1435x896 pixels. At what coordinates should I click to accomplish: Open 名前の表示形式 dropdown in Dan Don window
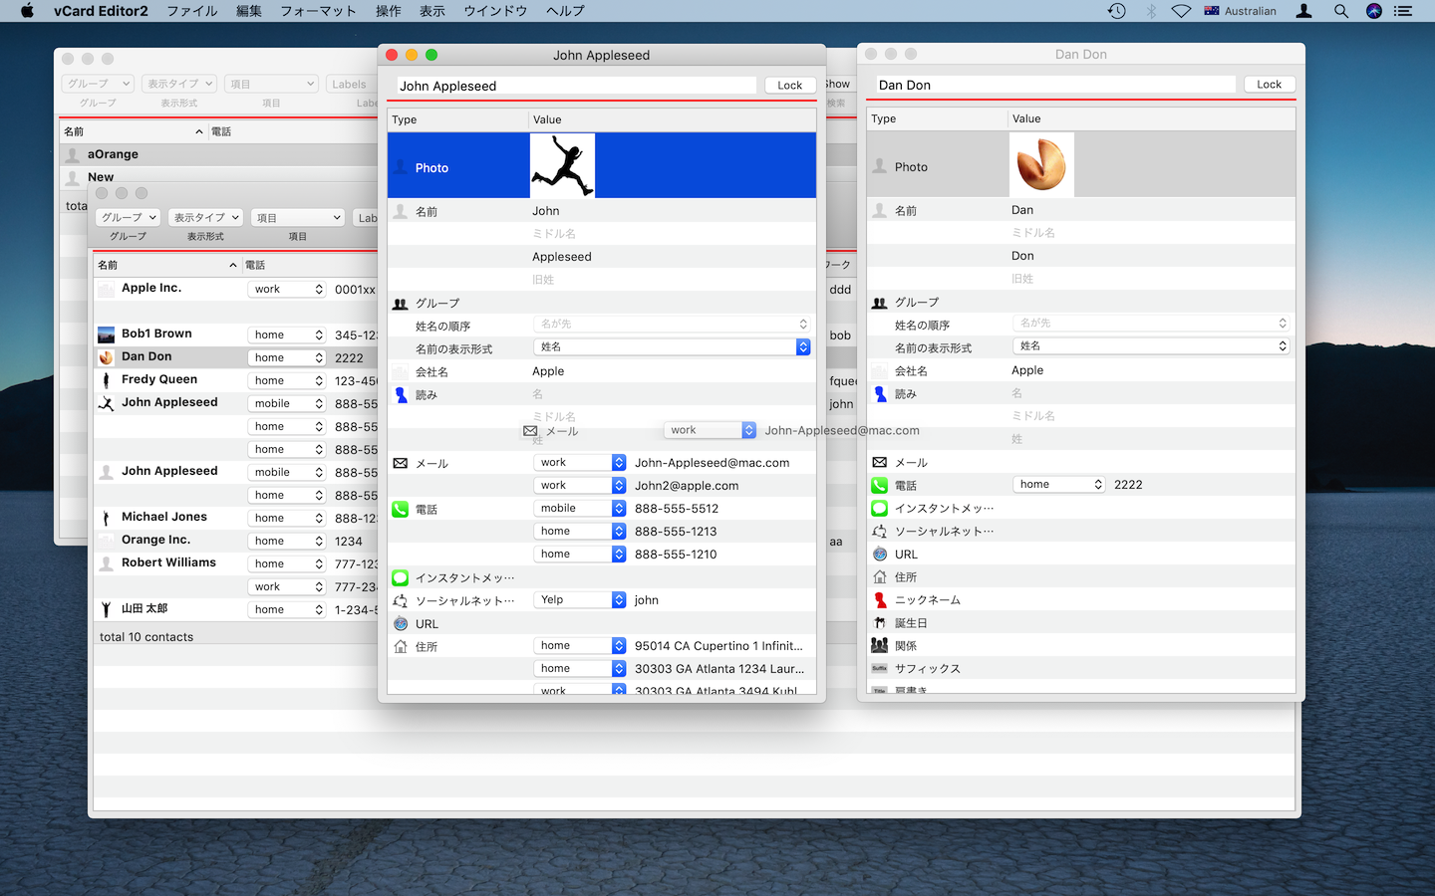(1152, 345)
